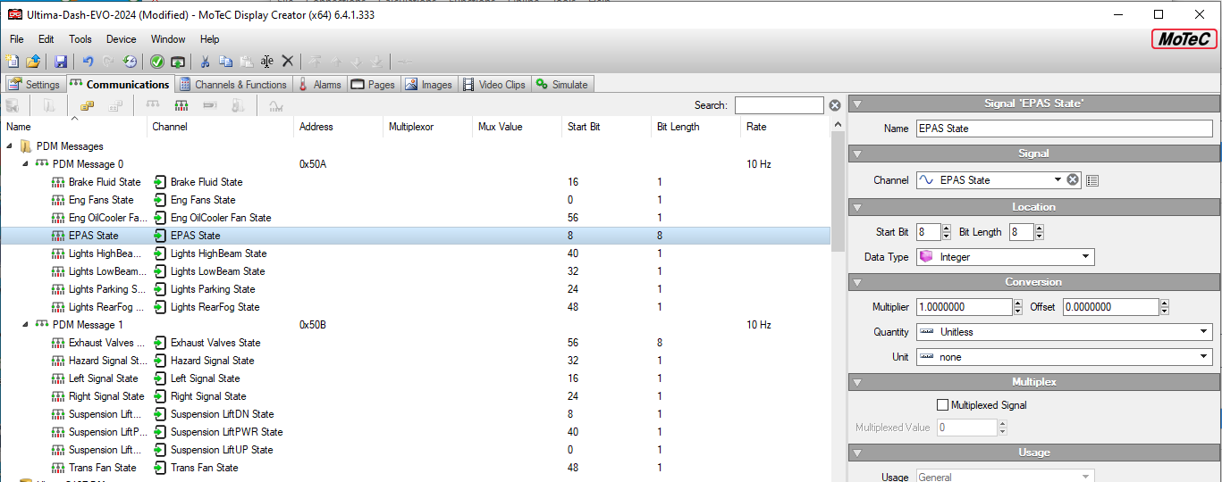Save the project using the floppy disk icon

point(61,62)
